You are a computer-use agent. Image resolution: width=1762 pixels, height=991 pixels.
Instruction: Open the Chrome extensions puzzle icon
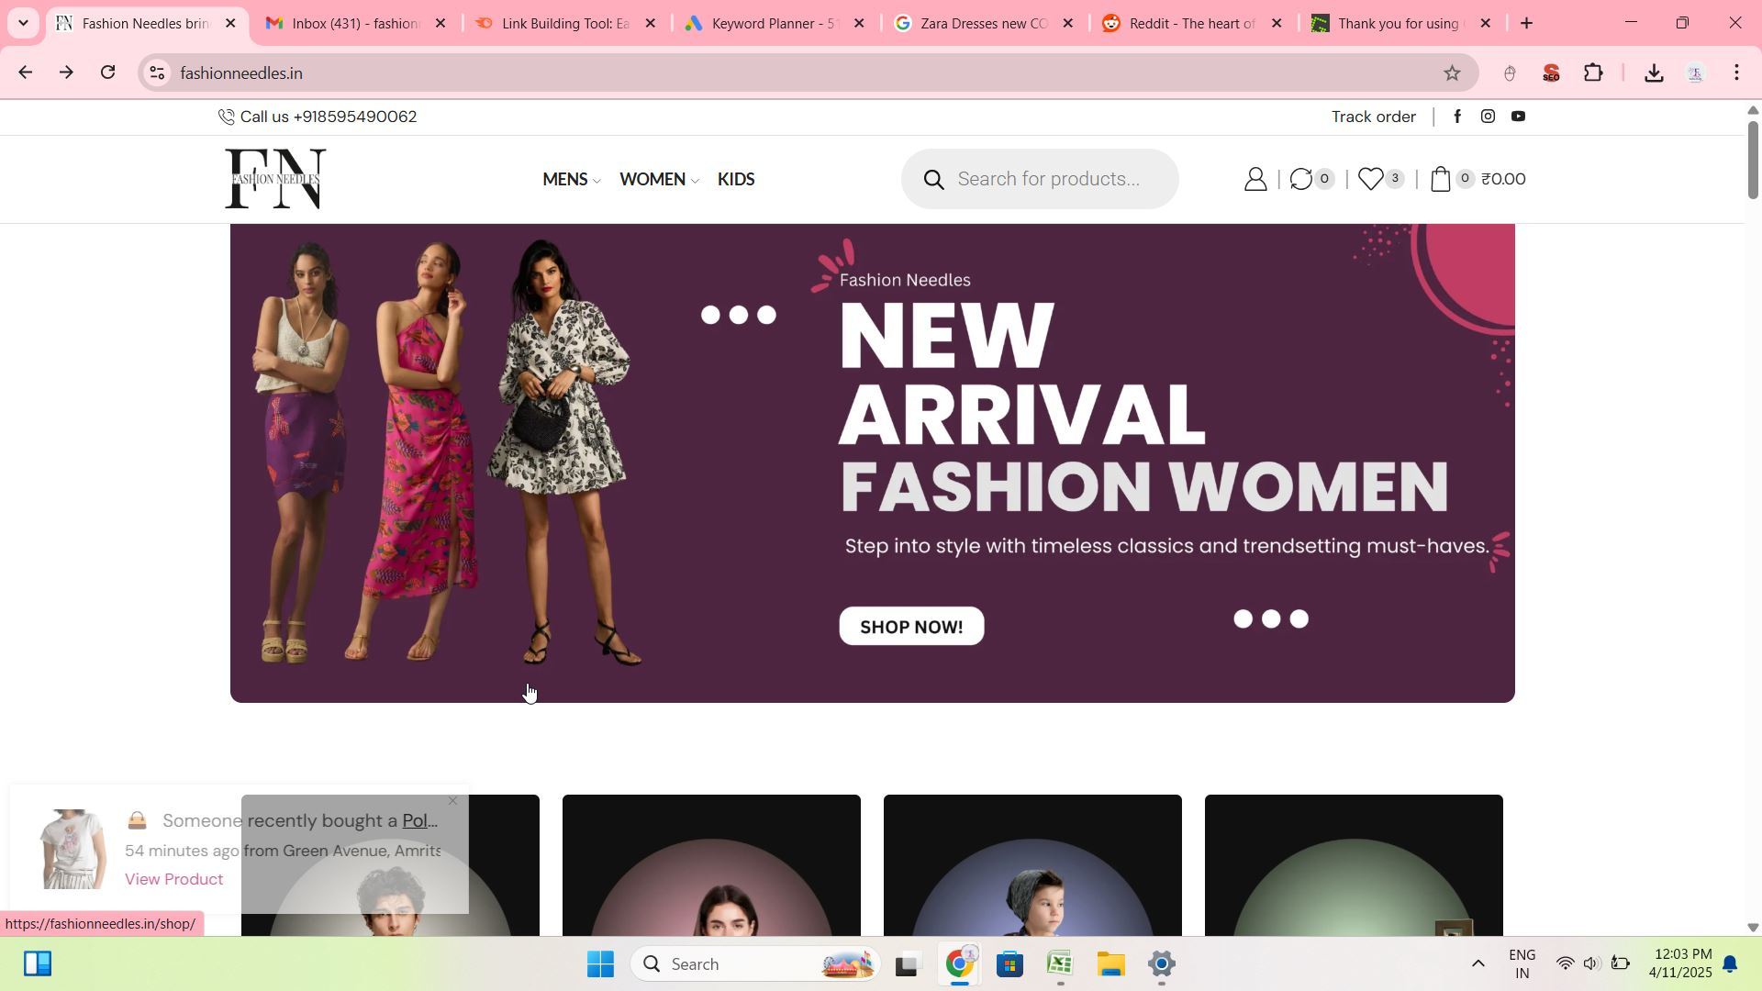point(1593,73)
